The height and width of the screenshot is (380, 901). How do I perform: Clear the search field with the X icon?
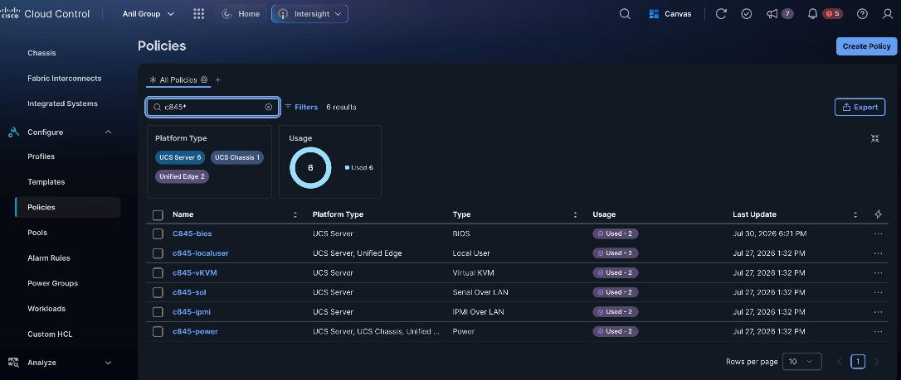click(268, 107)
